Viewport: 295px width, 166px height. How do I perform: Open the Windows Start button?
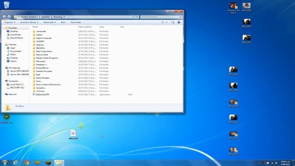click(5, 163)
